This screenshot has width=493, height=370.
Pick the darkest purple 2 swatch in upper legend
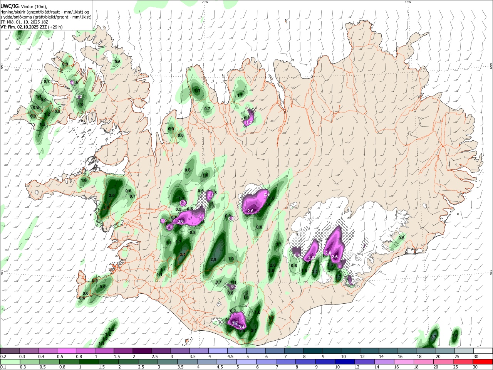[142, 351]
